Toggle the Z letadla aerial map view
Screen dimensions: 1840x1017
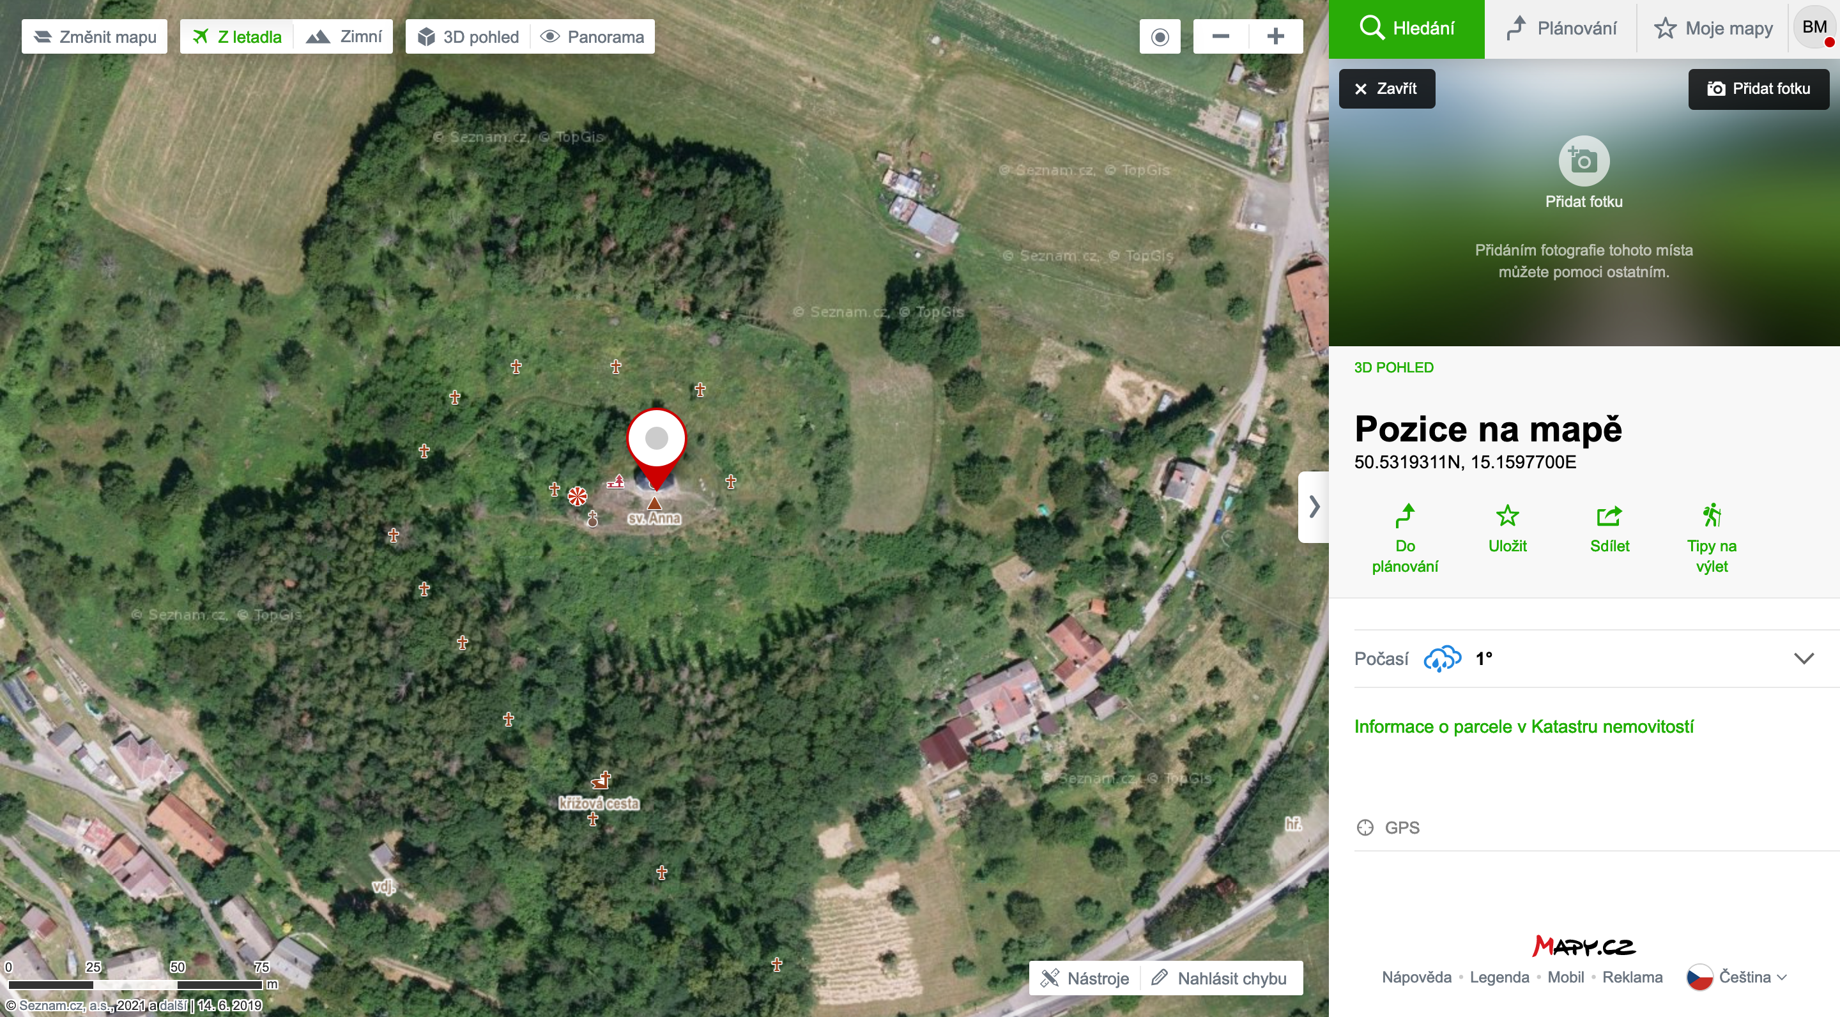(x=237, y=36)
